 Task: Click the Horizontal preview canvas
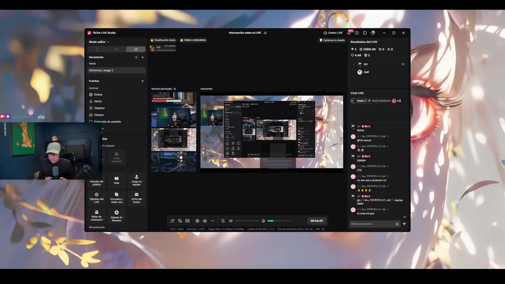pyautogui.click(x=271, y=132)
